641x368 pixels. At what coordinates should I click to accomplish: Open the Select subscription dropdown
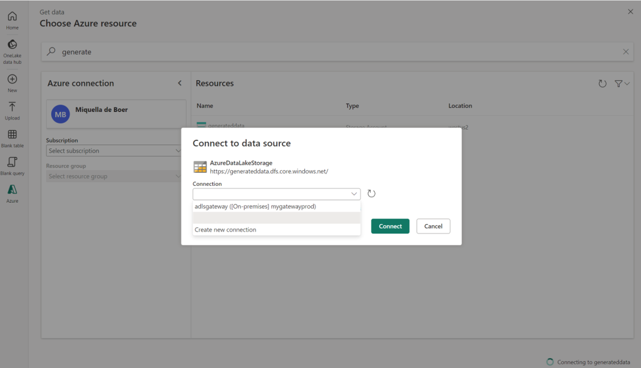coord(114,150)
